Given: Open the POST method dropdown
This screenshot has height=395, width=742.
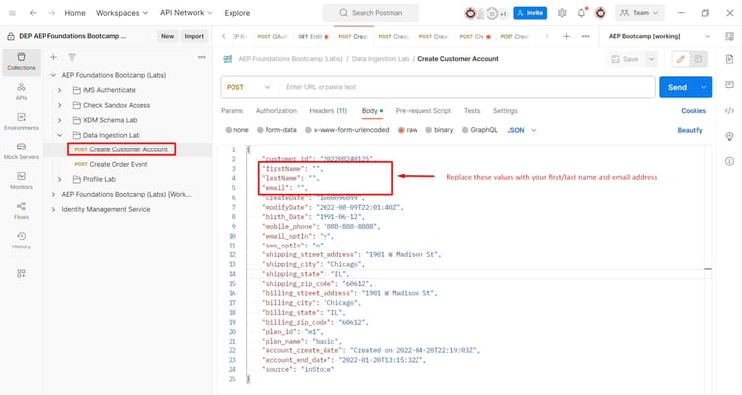Looking at the screenshot, I should coord(248,87).
